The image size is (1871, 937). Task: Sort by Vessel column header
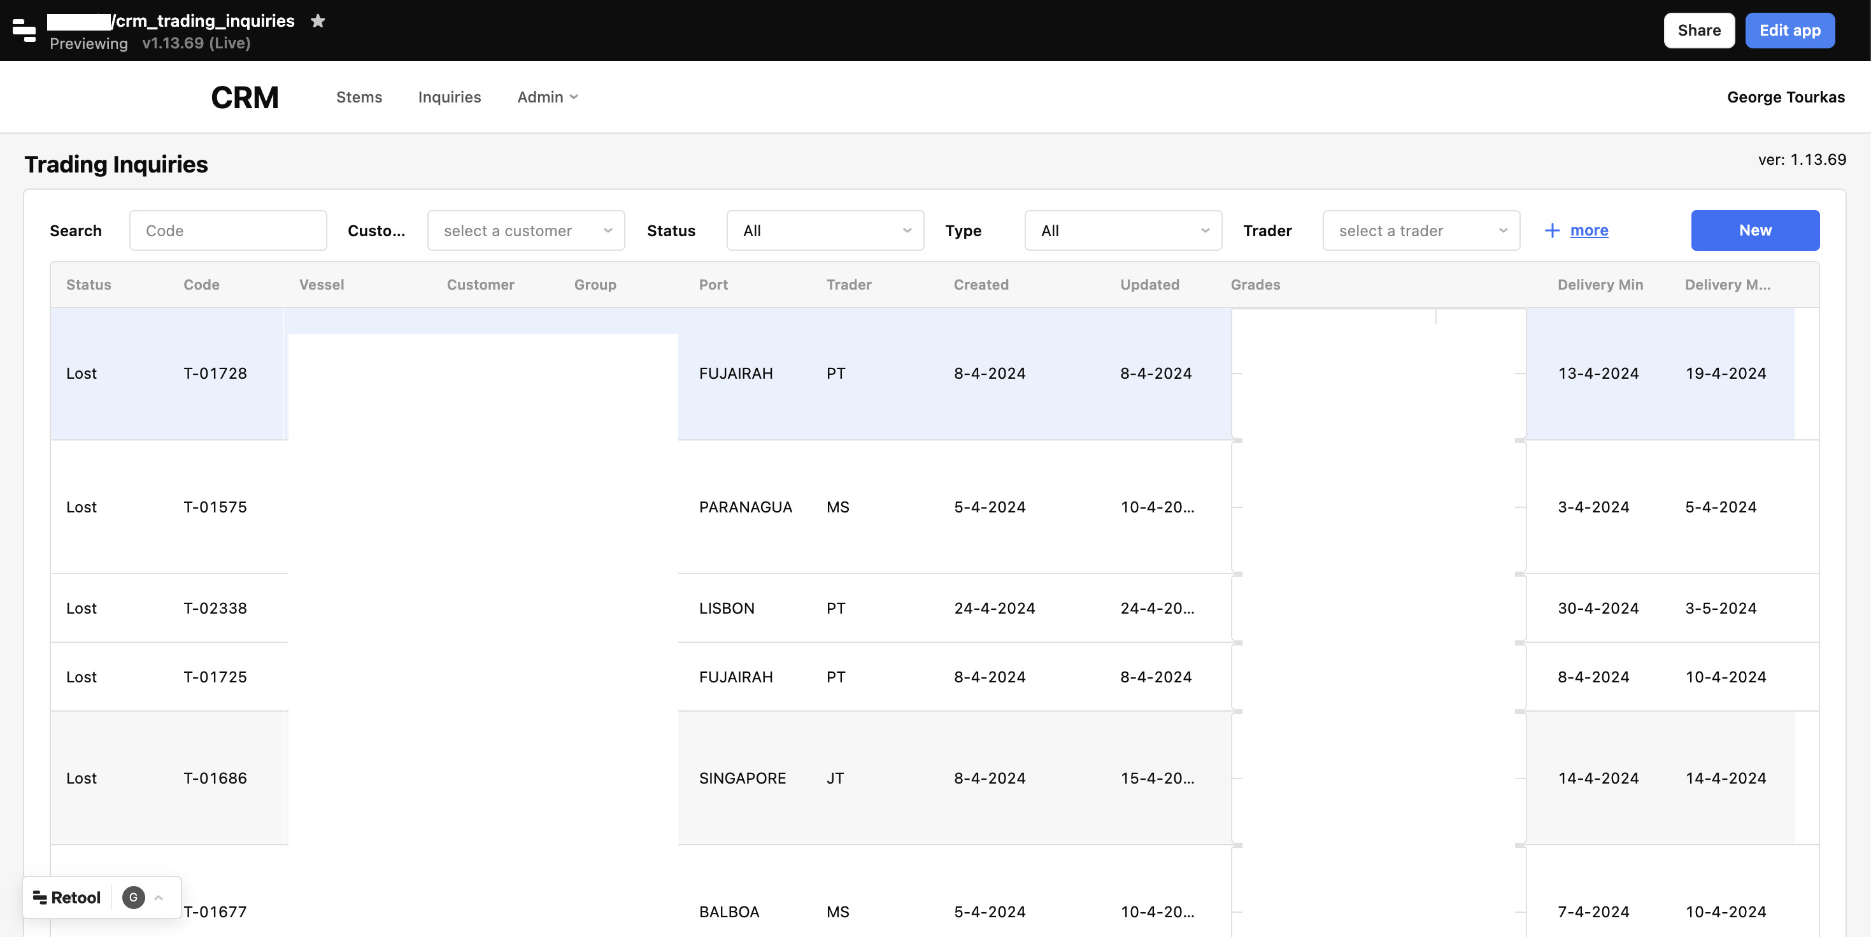(x=322, y=285)
